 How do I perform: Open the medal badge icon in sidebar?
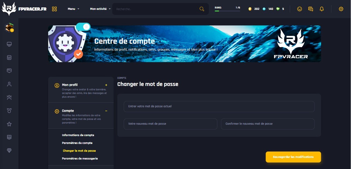[x=9, y=111]
